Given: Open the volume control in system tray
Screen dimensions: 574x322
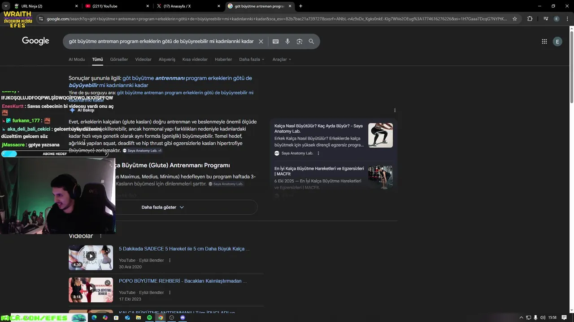Looking at the screenshot, I should 543,318.
